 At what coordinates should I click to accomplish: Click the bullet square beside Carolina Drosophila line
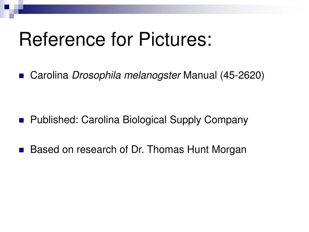click(21, 76)
